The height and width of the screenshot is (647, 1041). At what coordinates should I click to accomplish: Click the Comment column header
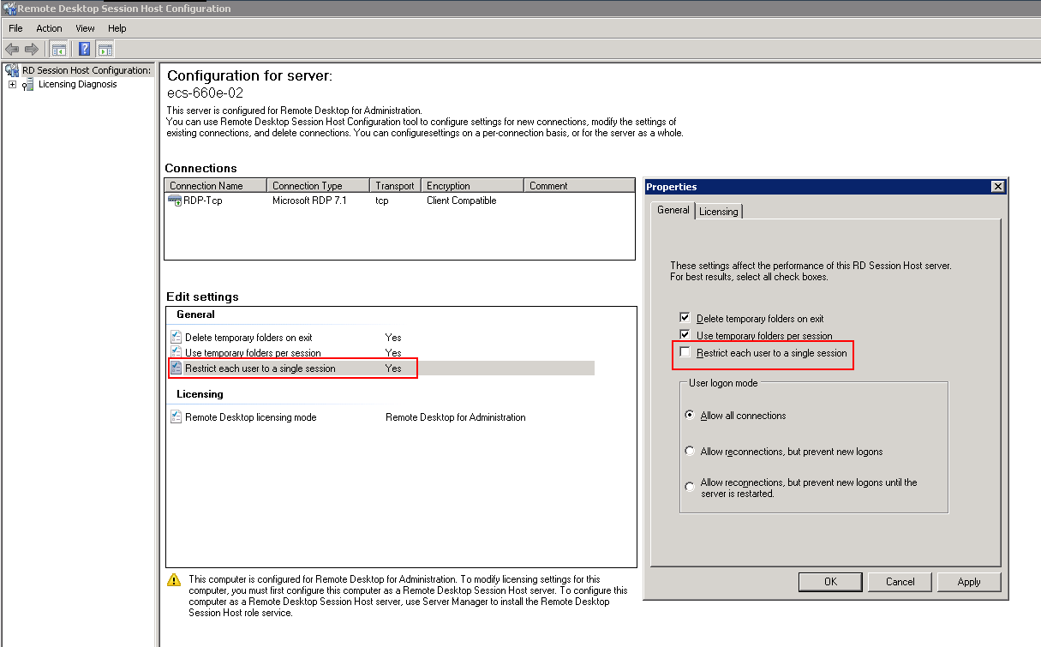pos(579,185)
